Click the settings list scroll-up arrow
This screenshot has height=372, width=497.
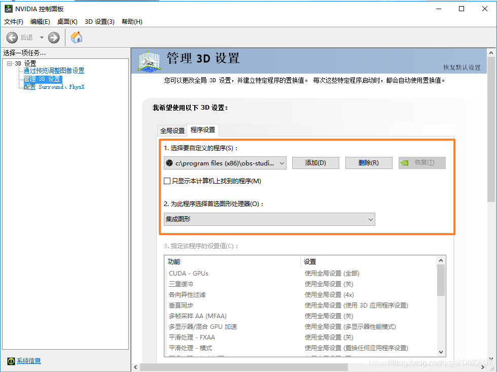pos(441,260)
